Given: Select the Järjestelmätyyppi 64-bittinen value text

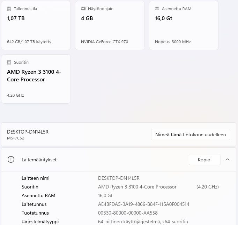Looking at the screenshot, I should [143, 222].
